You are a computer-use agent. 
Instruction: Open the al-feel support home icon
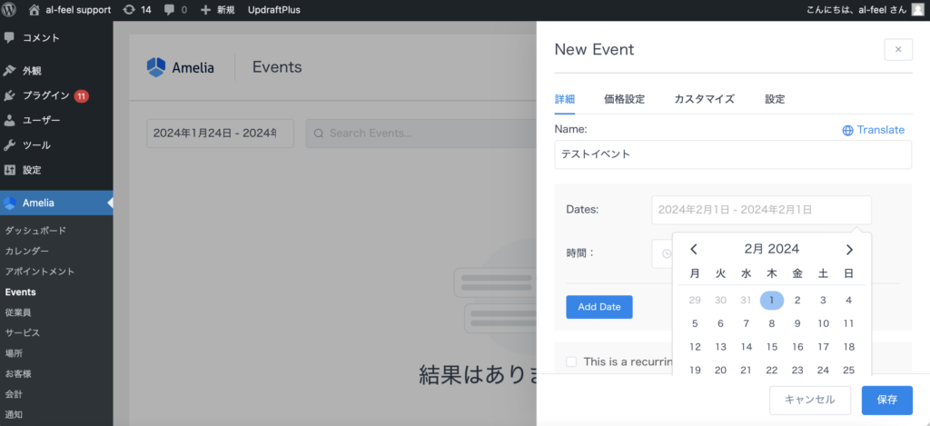[x=35, y=10]
